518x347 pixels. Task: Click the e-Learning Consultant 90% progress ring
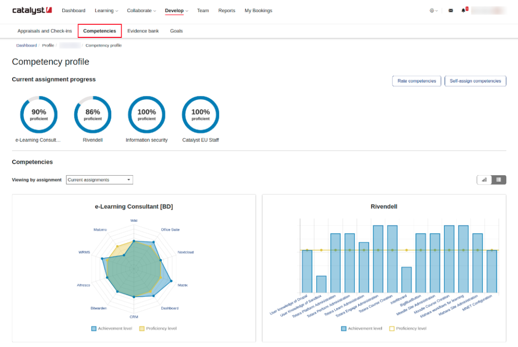[x=39, y=115]
